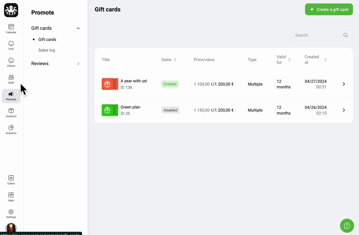This screenshot has height=235, width=359.
Task: Open the Online section
Action: (11, 180)
